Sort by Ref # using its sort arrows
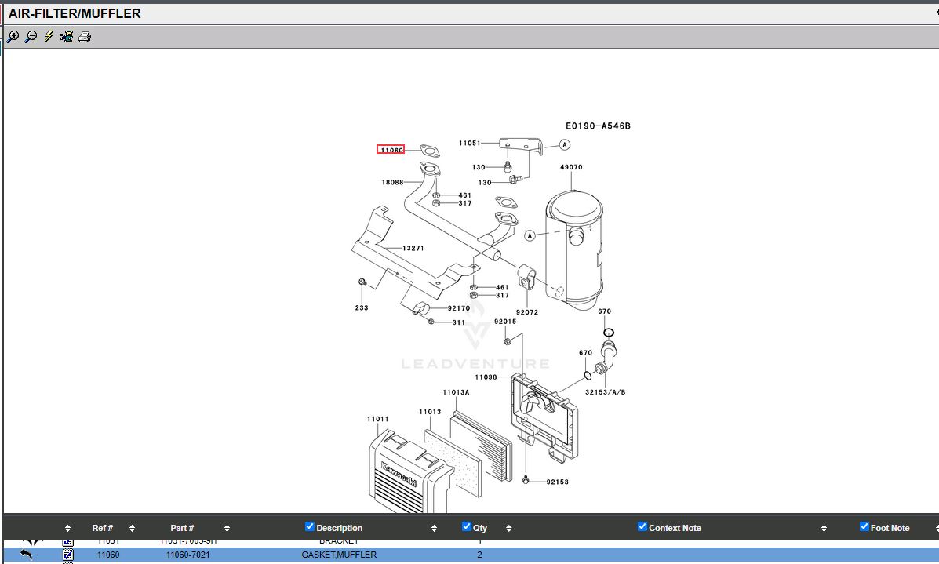The height and width of the screenshot is (564, 939). [132, 529]
